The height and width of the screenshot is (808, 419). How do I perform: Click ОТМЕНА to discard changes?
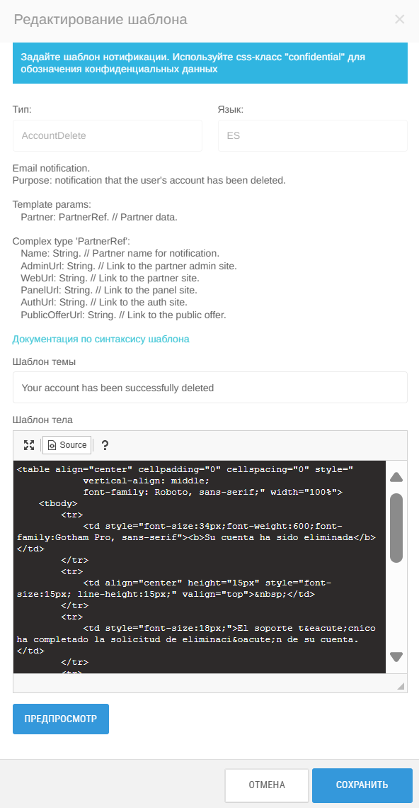[x=267, y=785]
